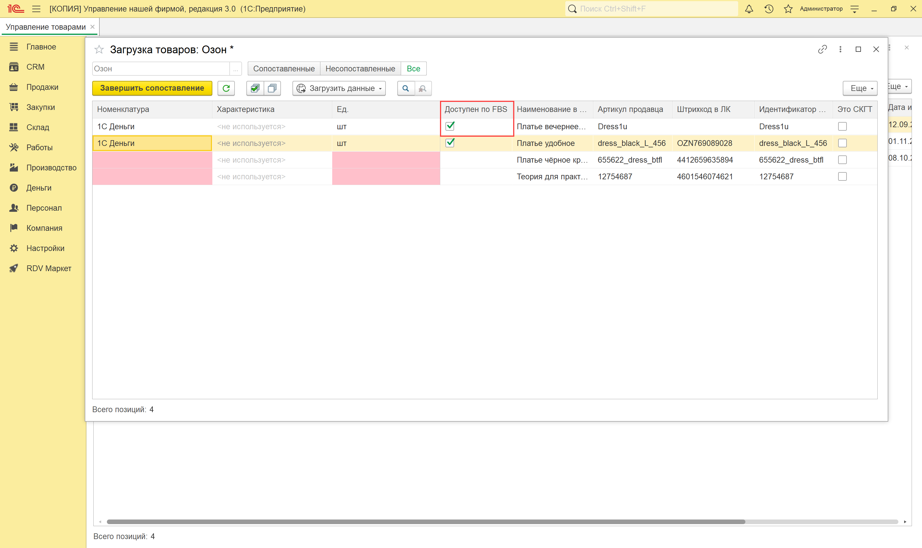922x548 pixels.
Task: Close the Управление товарами tab
Action: 92,27
